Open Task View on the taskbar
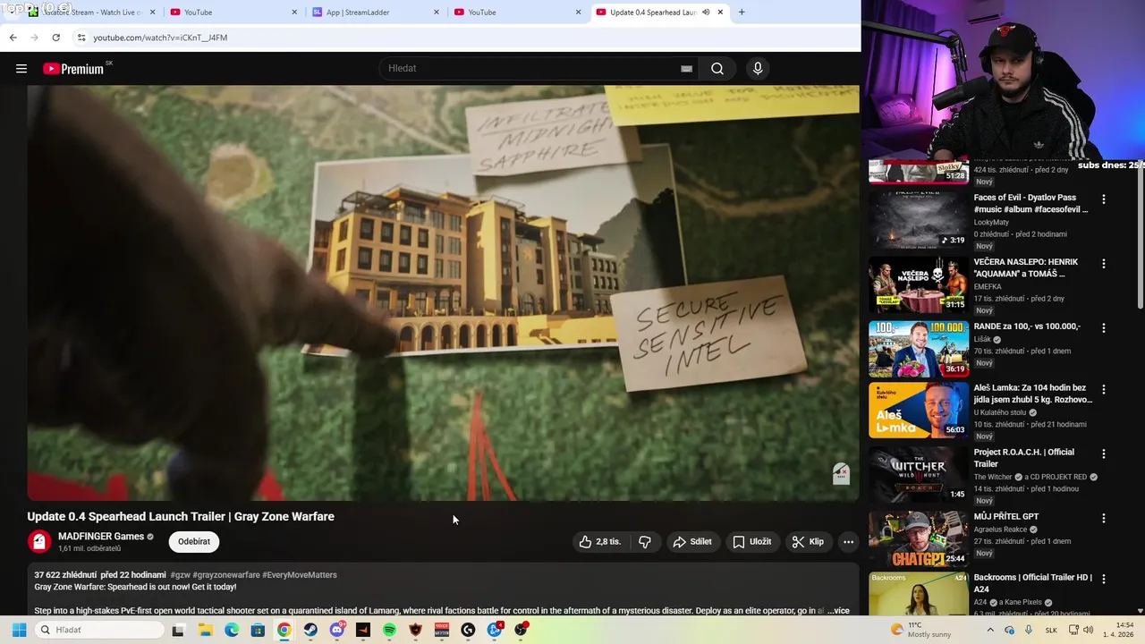This screenshot has width=1145, height=644. click(178, 631)
